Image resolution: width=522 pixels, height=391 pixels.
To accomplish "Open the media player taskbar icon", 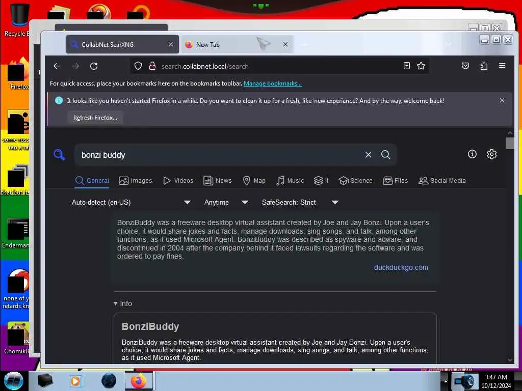I will click(x=75, y=381).
